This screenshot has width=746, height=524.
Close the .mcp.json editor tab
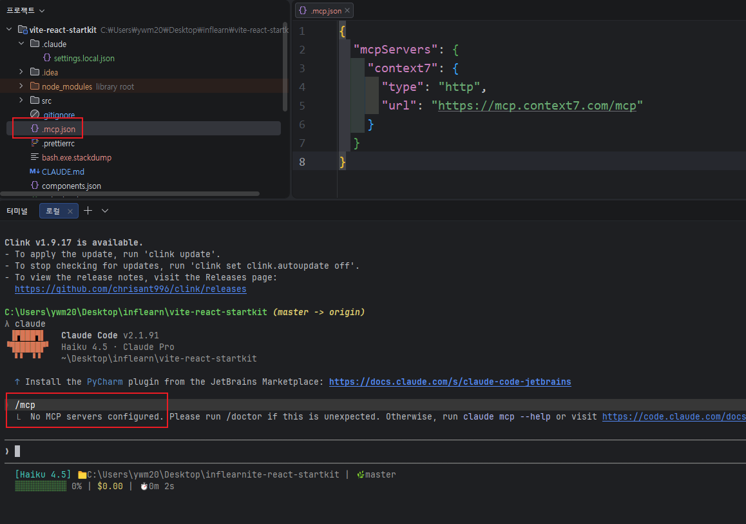pyautogui.click(x=348, y=10)
